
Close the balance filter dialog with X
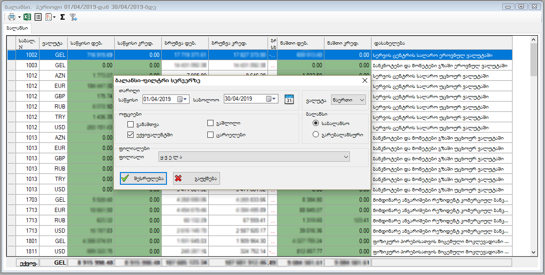click(364, 80)
